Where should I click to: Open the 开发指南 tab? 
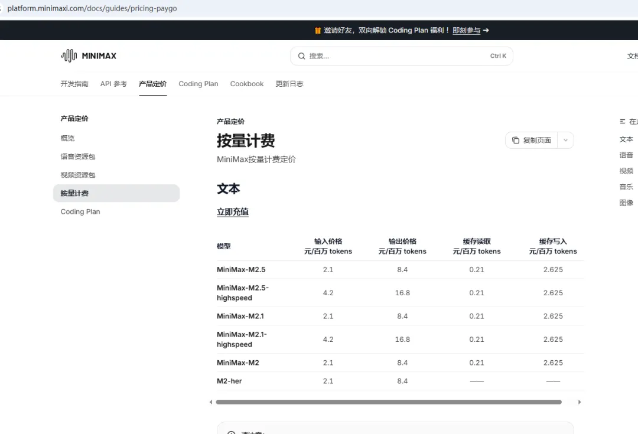(74, 84)
